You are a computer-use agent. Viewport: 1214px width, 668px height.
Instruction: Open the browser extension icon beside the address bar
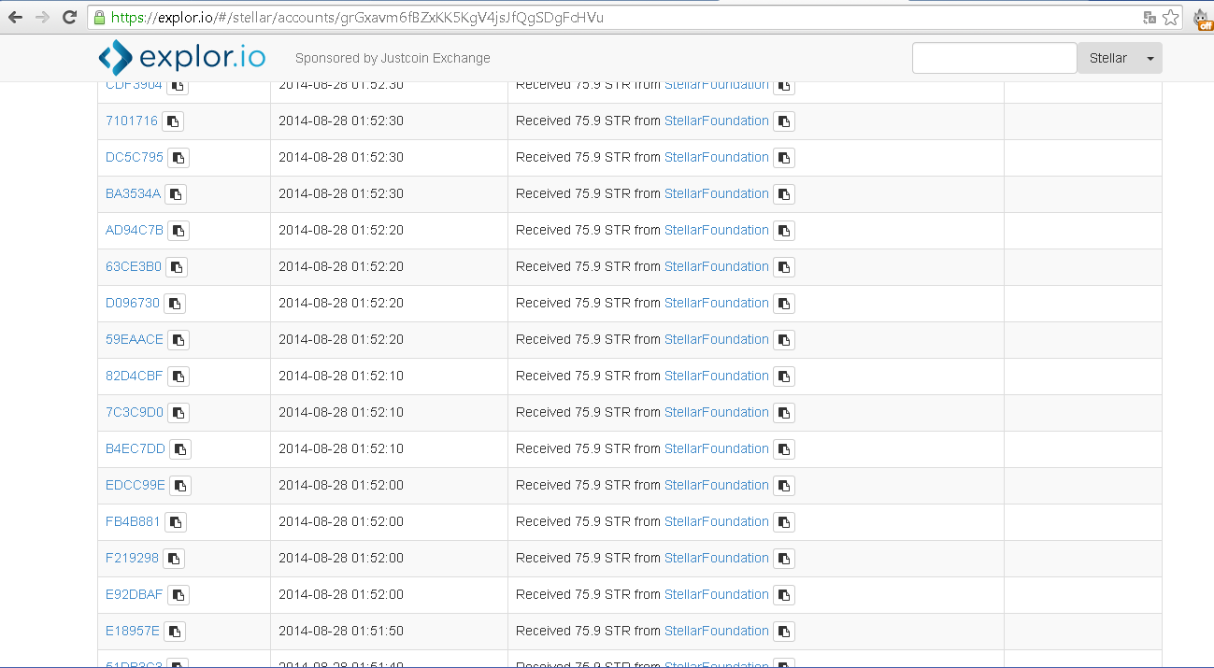pyautogui.click(x=1204, y=18)
